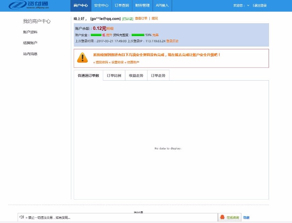Image resolution: width=292 pixels, height=223 pixels.
Task: Open the 安全中心 menu
Action: tap(101, 5)
